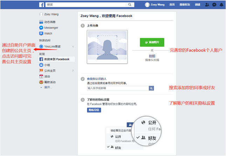
Task: Click the 了解你的隐私设置 title
Action: tap(98, 100)
